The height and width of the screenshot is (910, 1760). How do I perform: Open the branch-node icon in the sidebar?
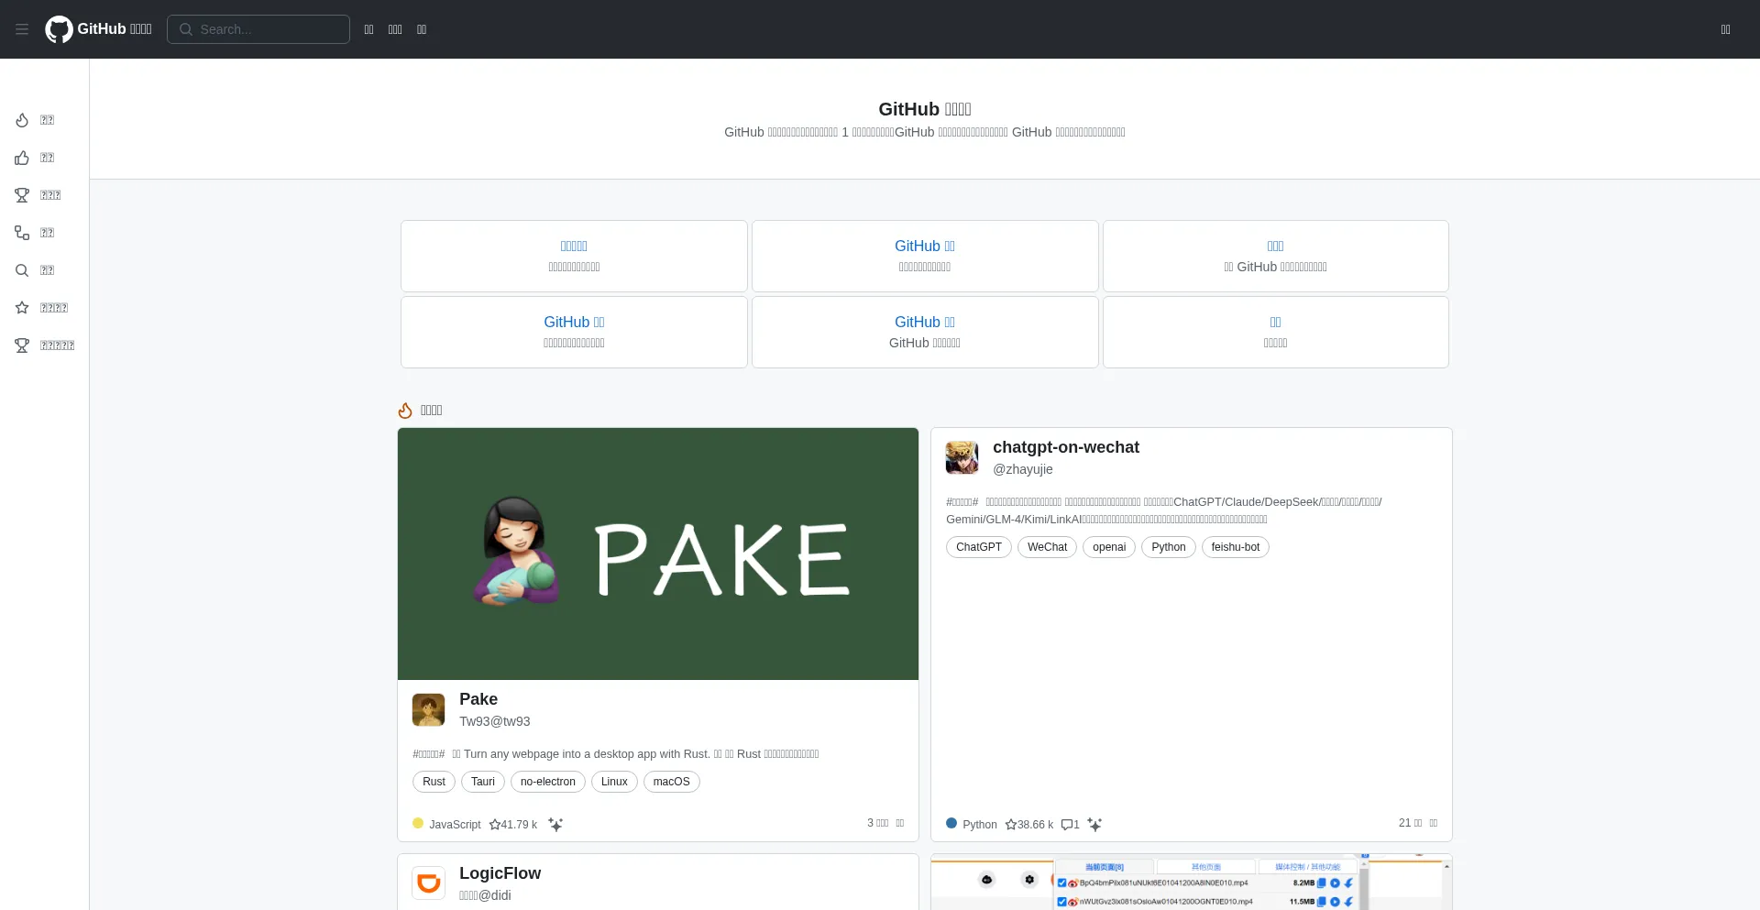point(22,233)
